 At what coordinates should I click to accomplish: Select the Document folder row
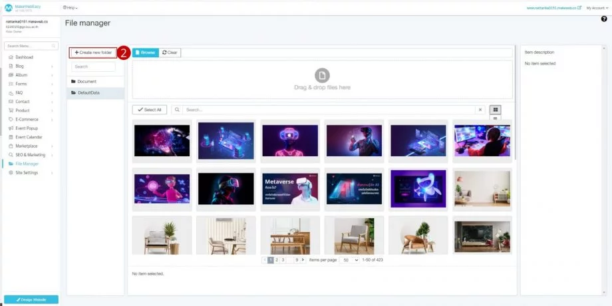[95, 82]
